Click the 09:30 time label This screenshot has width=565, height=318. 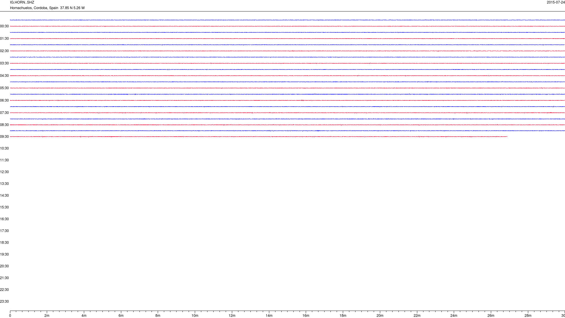(x=4, y=137)
